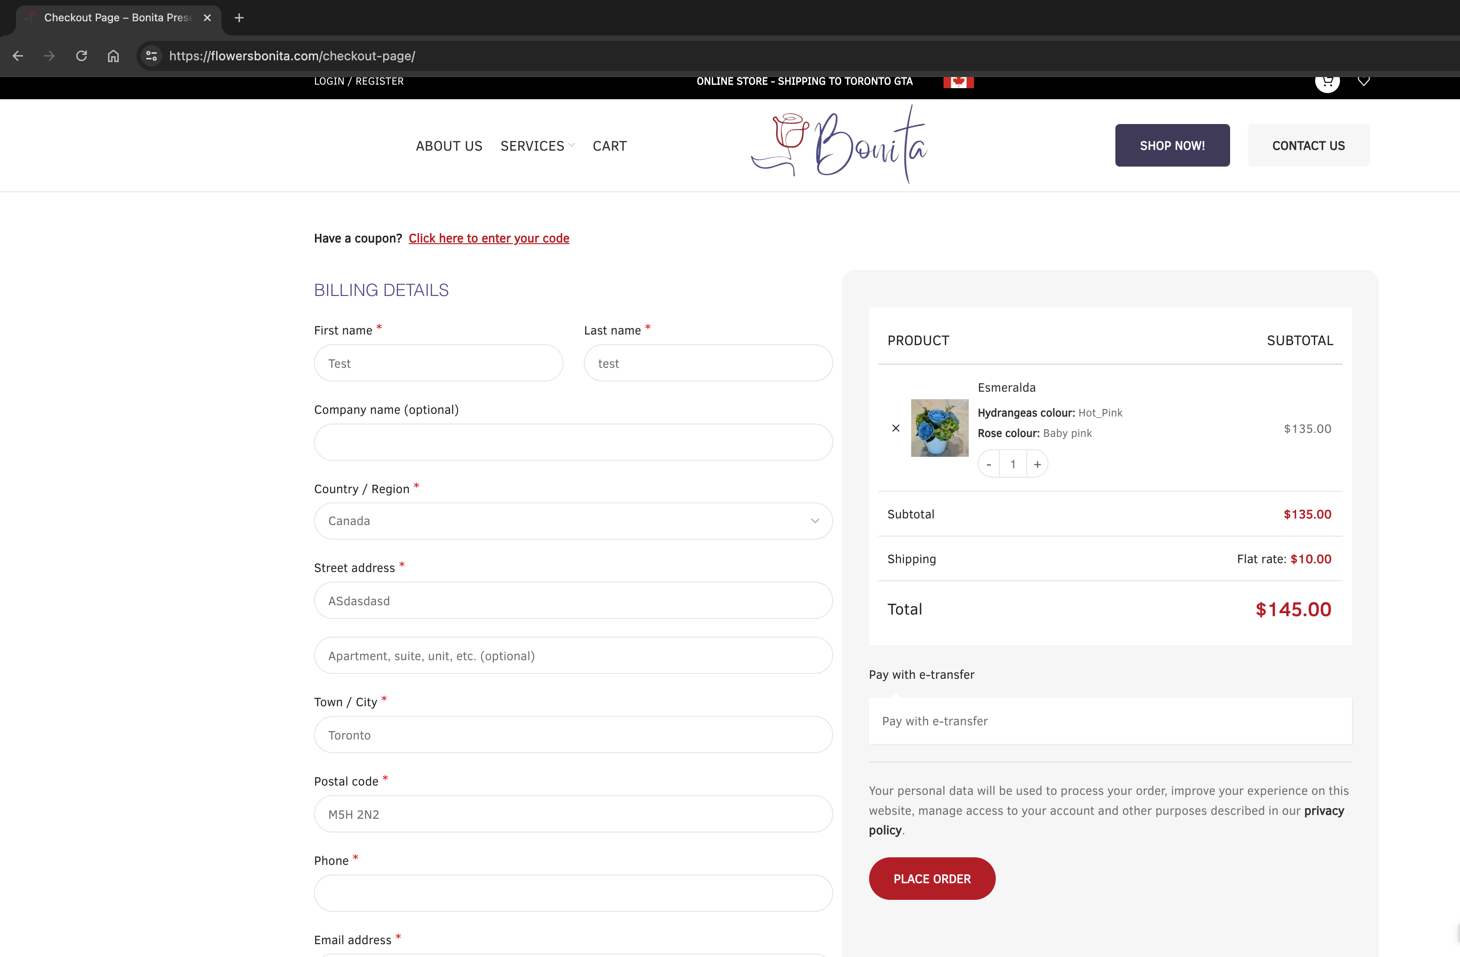Viewport: 1460px width, 957px height.
Task: Reload the page with browser refresh
Action: (81, 56)
